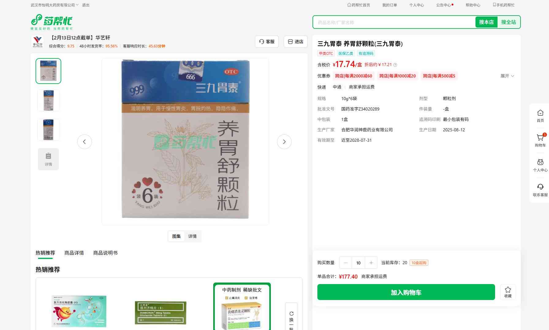Contact customer service via headset sidebar icon

click(540, 187)
